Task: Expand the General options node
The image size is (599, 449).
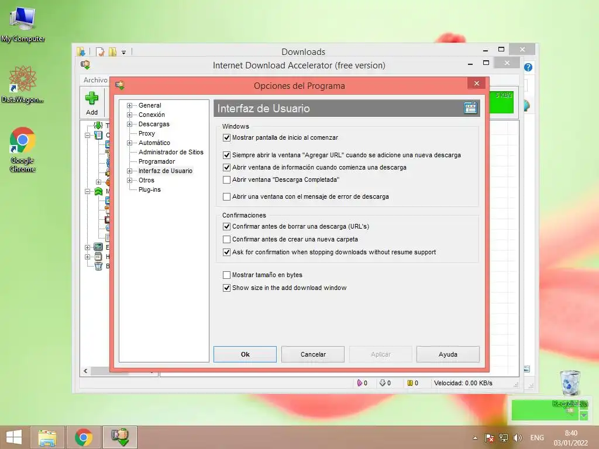Action: click(x=129, y=105)
